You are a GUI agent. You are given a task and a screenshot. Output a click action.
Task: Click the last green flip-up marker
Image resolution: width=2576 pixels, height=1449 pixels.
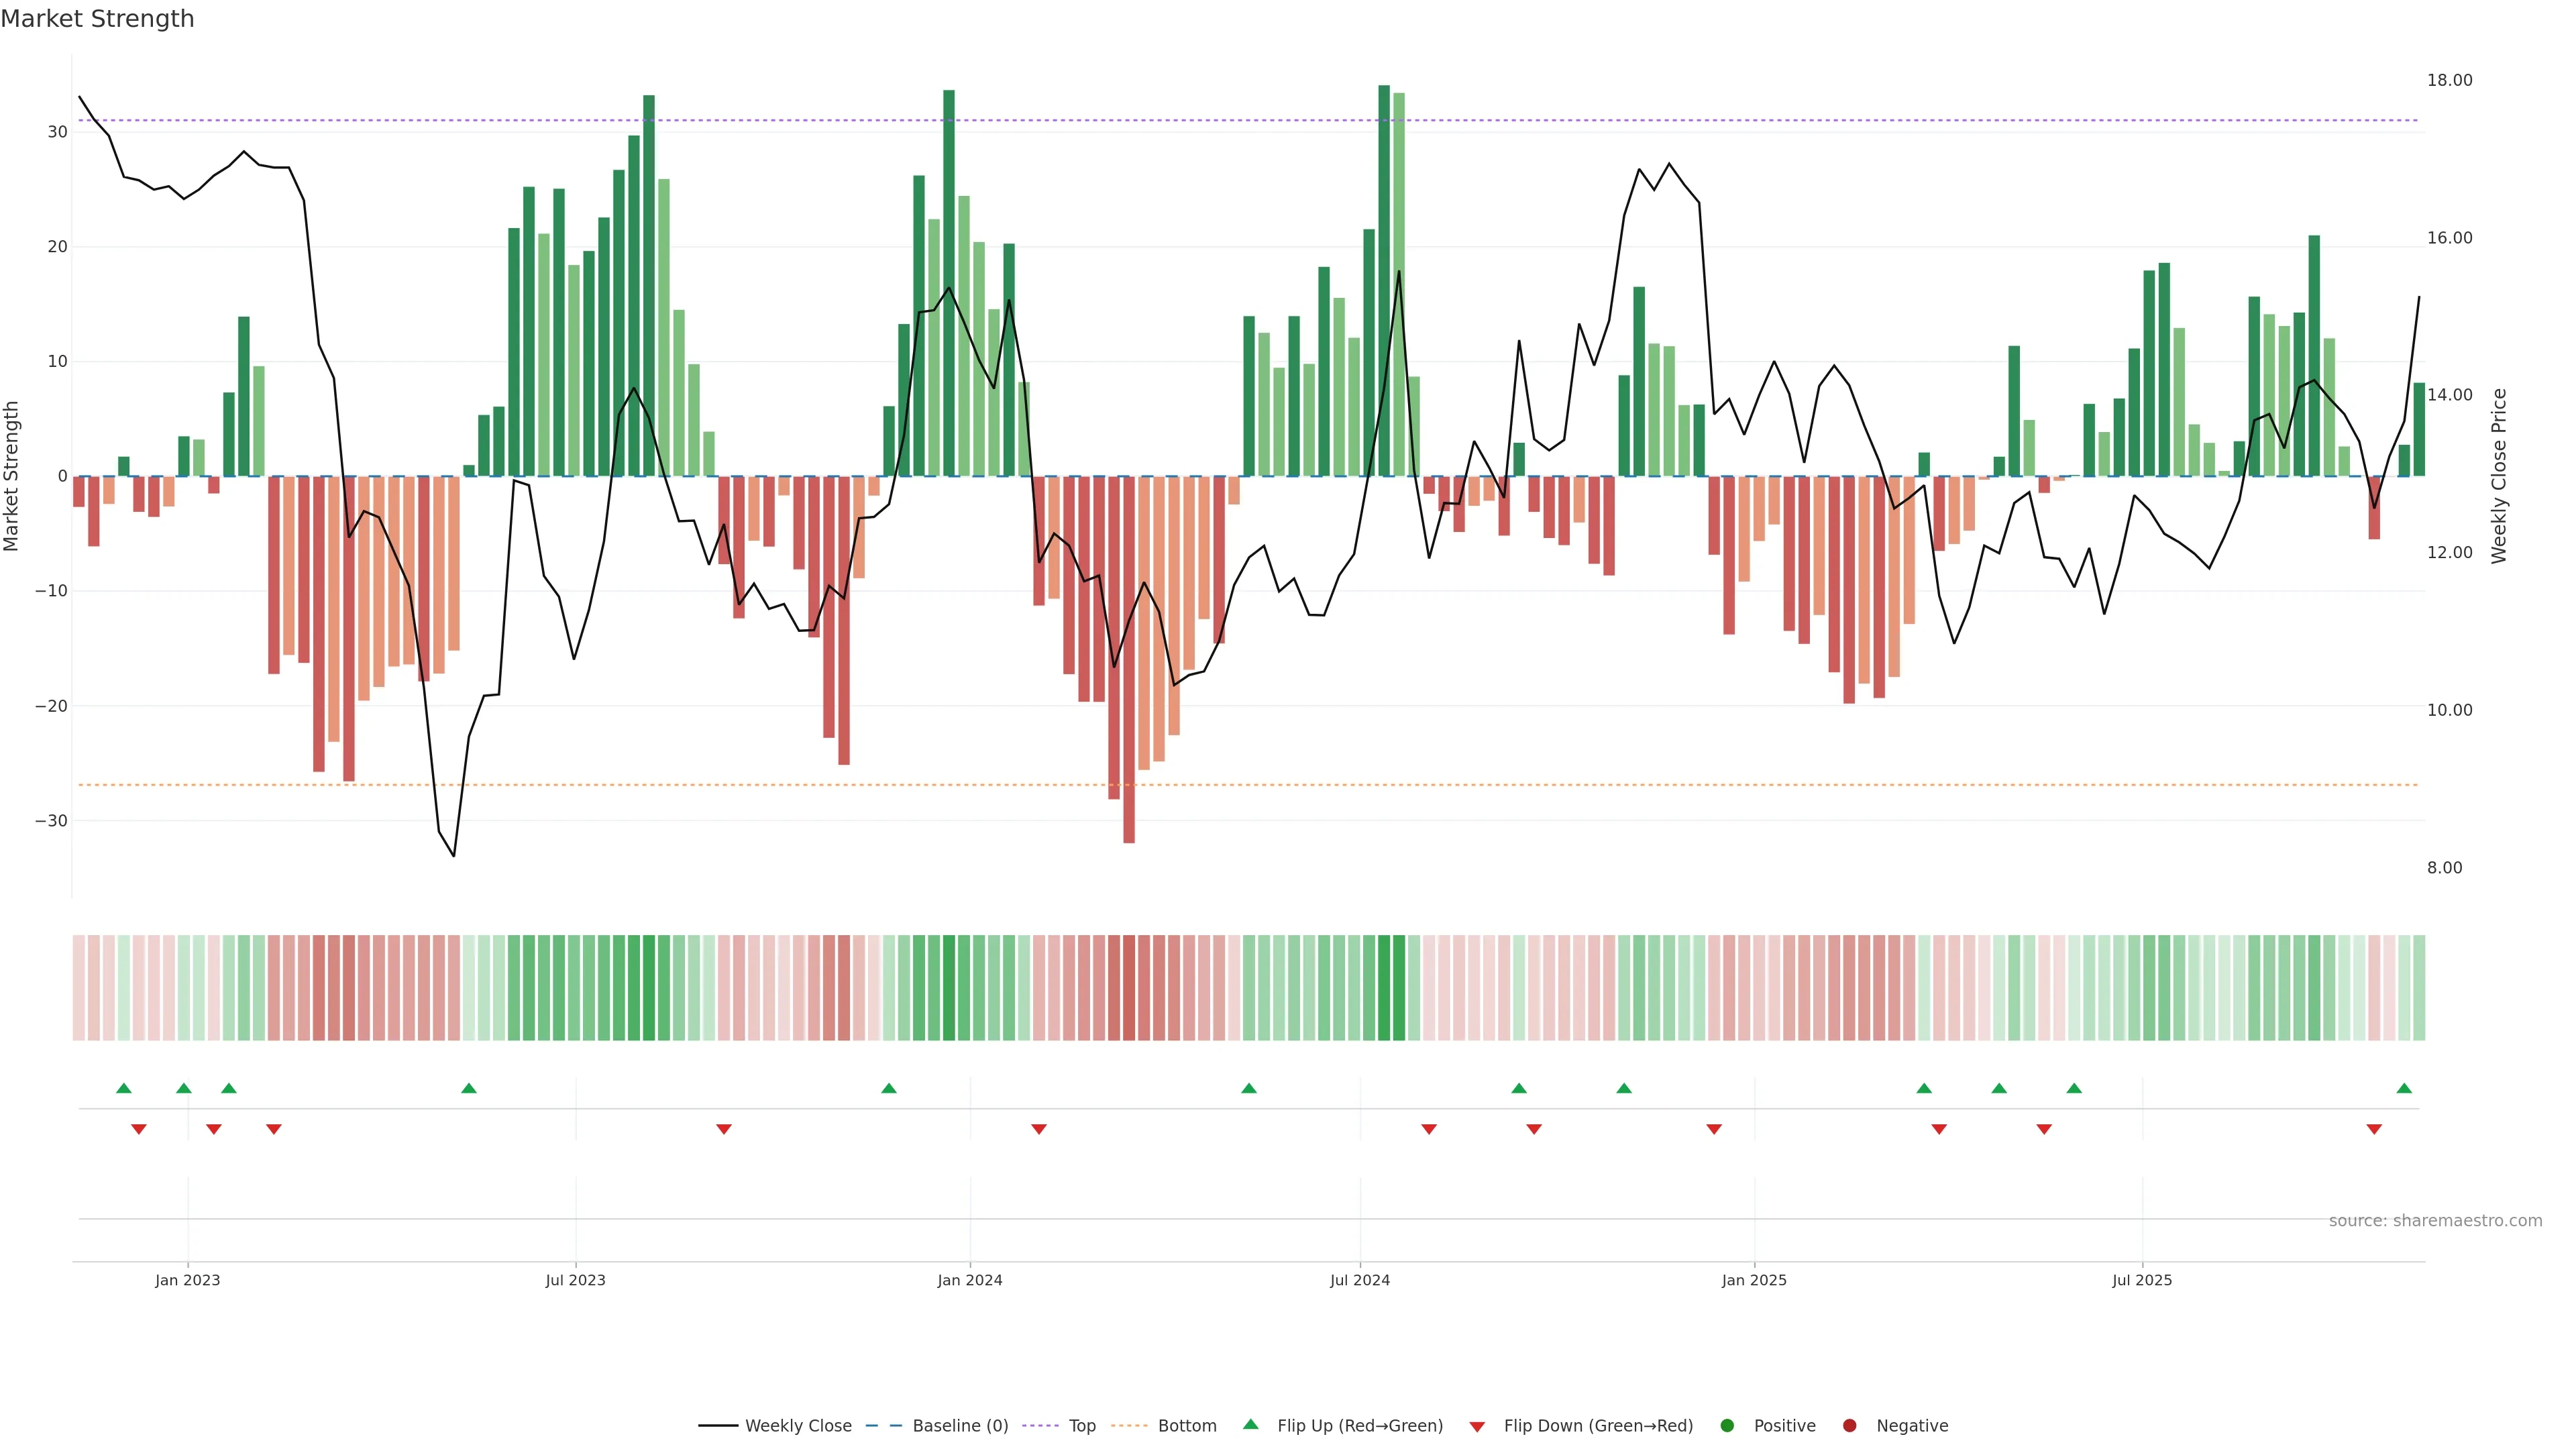(2404, 1088)
